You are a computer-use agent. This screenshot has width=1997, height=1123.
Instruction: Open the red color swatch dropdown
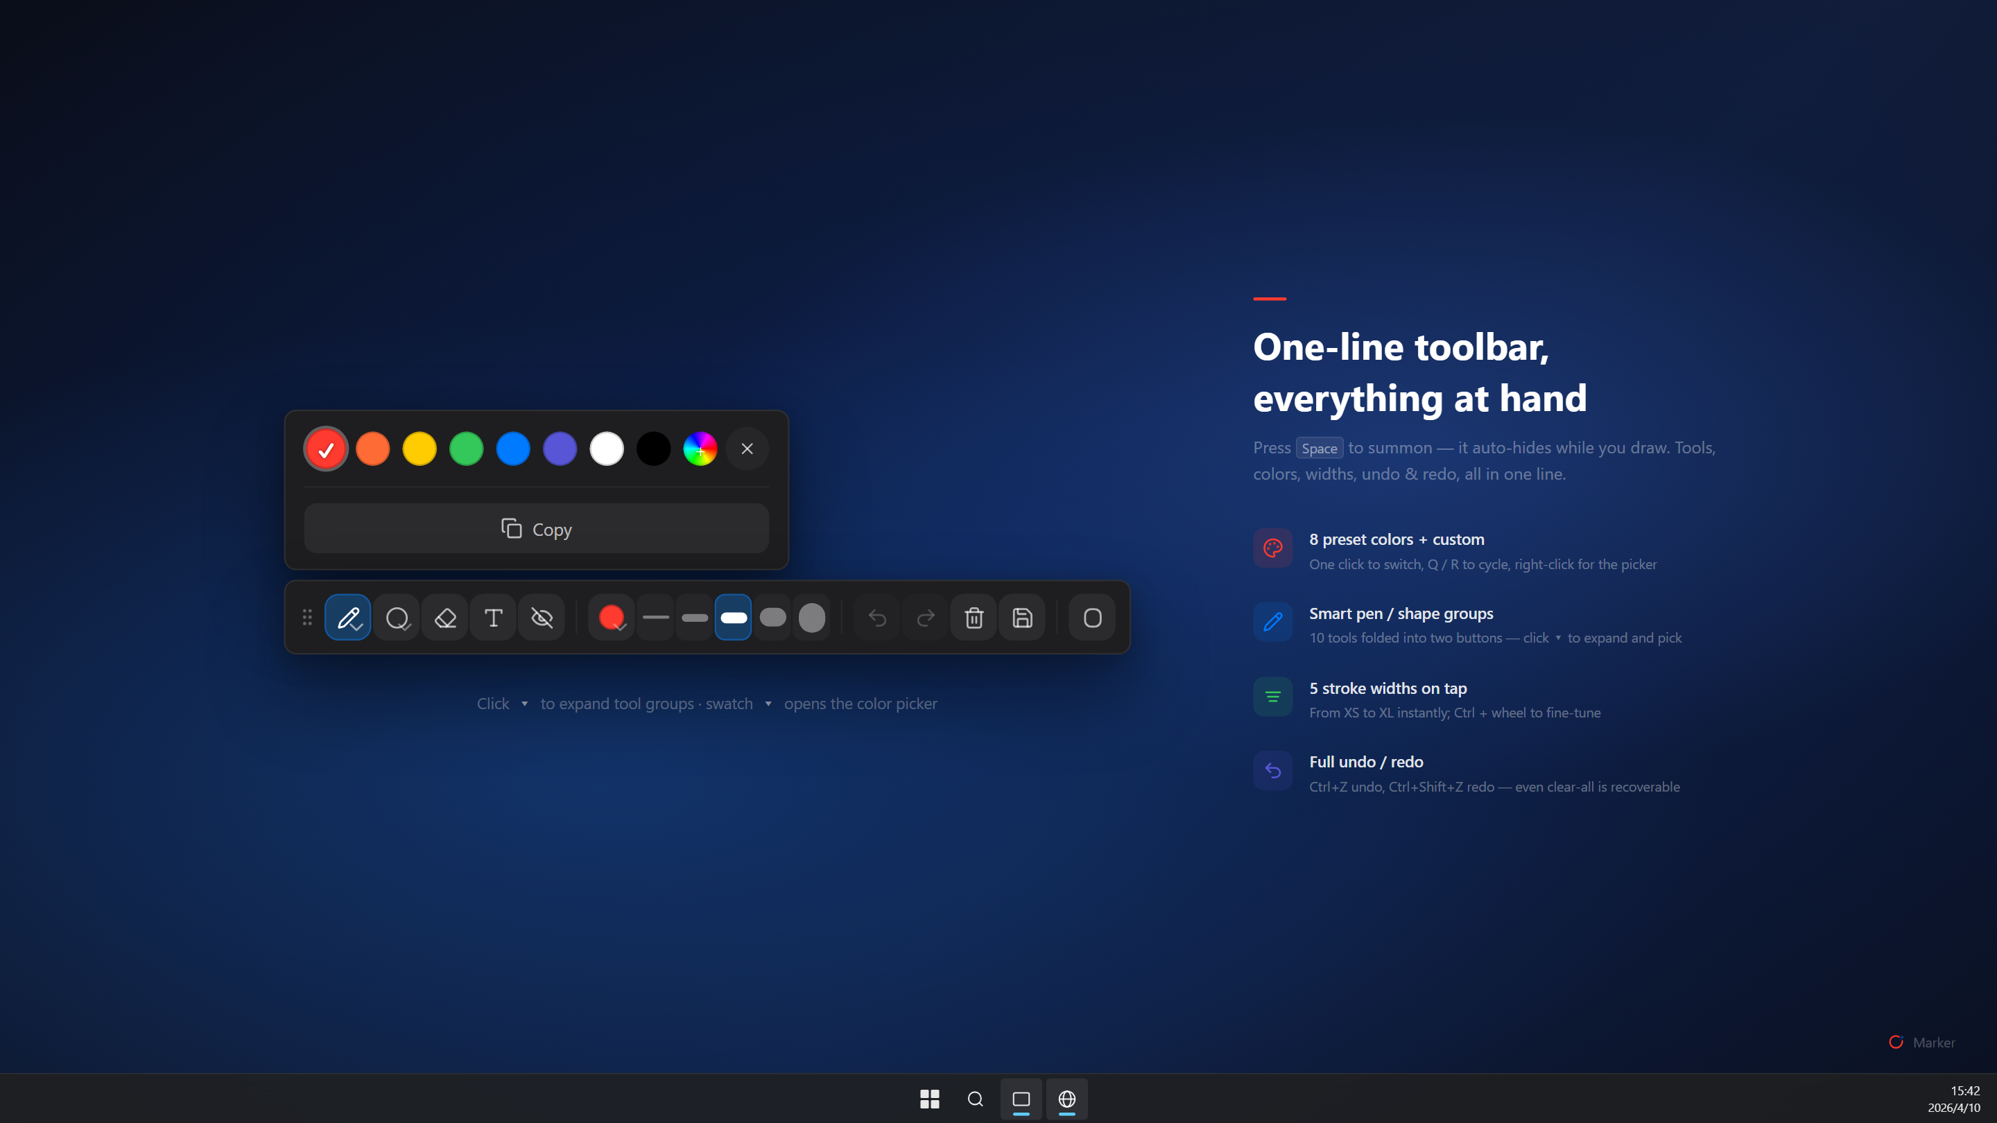point(612,618)
